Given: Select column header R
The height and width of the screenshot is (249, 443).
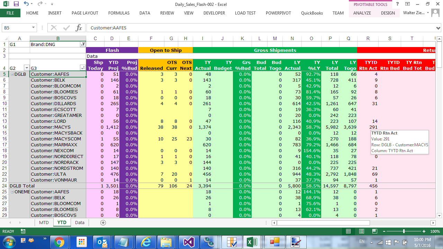Looking at the screenshot, I should point(368,38).
